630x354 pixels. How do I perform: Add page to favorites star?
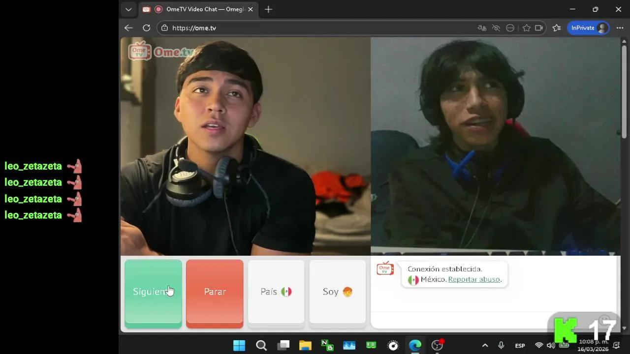pos(526,28)
